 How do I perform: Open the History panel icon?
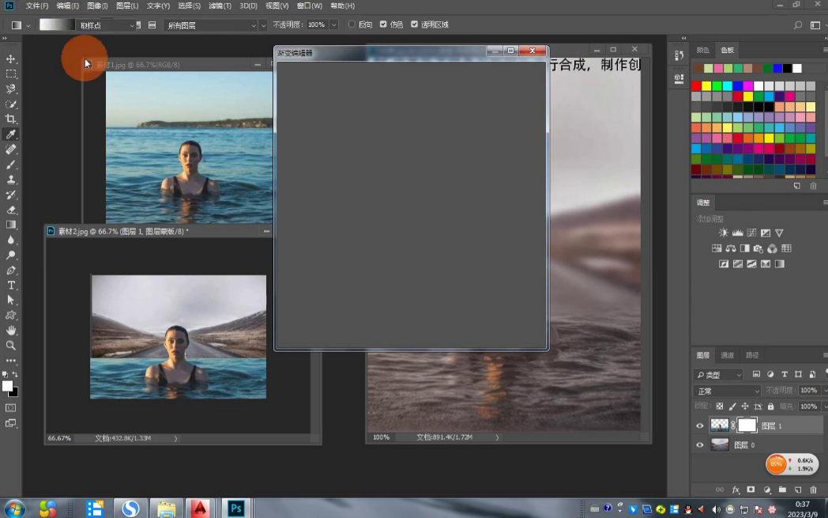tap(679, 55)
